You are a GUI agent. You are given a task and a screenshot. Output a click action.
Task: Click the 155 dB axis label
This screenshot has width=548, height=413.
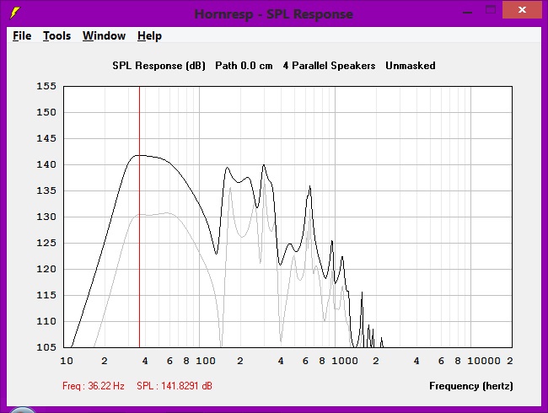[46, 86]
